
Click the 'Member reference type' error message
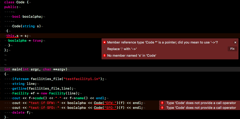pos(163,42)
